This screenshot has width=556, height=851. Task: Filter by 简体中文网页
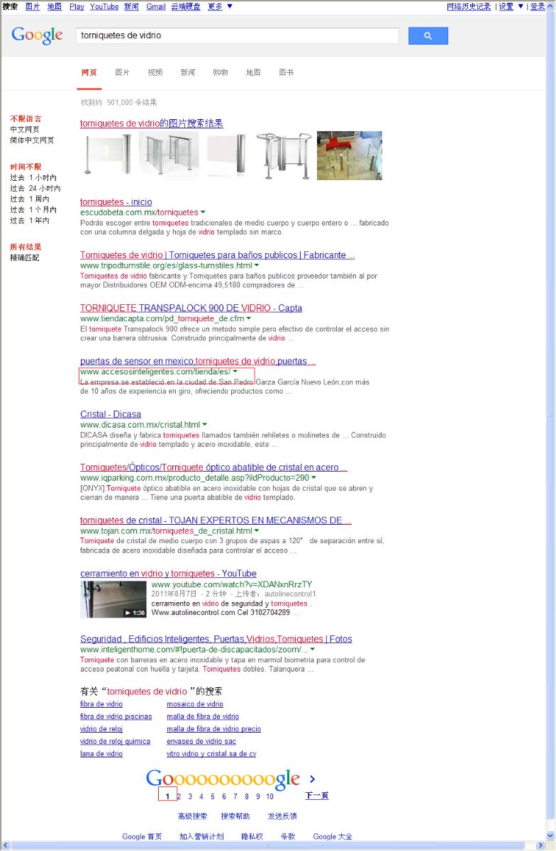pyautogui.click(x=32, y=140)
